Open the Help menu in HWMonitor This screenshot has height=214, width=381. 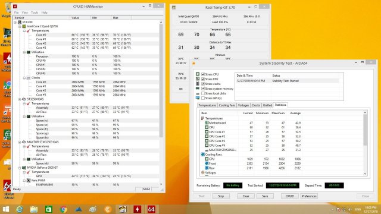click(44, 12)
